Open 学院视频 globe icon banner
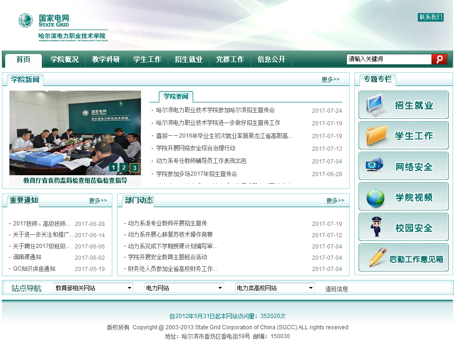This screenshot has width=454, height=349. pyautogui.click(x=403, y=197)
